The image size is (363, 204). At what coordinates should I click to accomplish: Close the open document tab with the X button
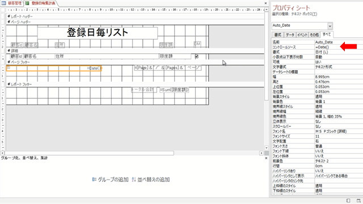point(266,3)
